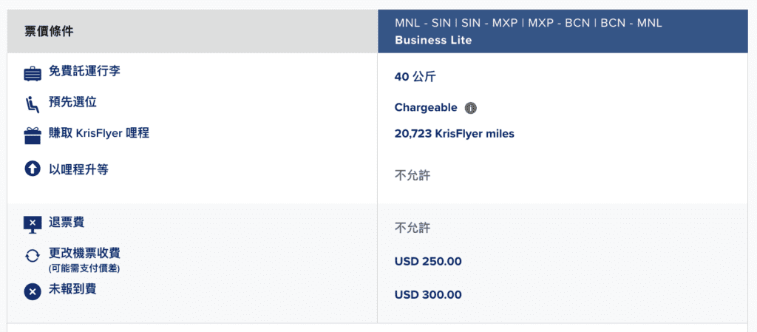
Task: Click the gift box icon for KrisFlyer miles
Action: click(x=33, y=136)
